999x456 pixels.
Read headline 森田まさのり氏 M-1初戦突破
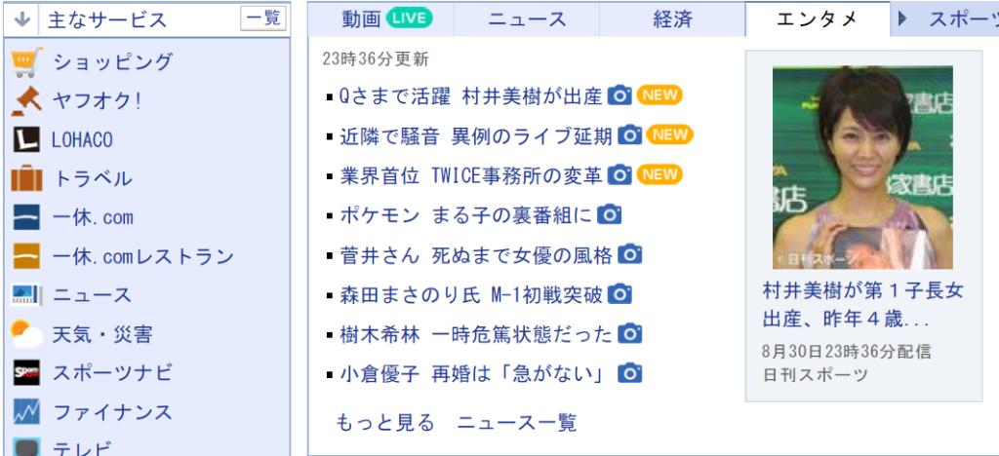coord(470,294)
